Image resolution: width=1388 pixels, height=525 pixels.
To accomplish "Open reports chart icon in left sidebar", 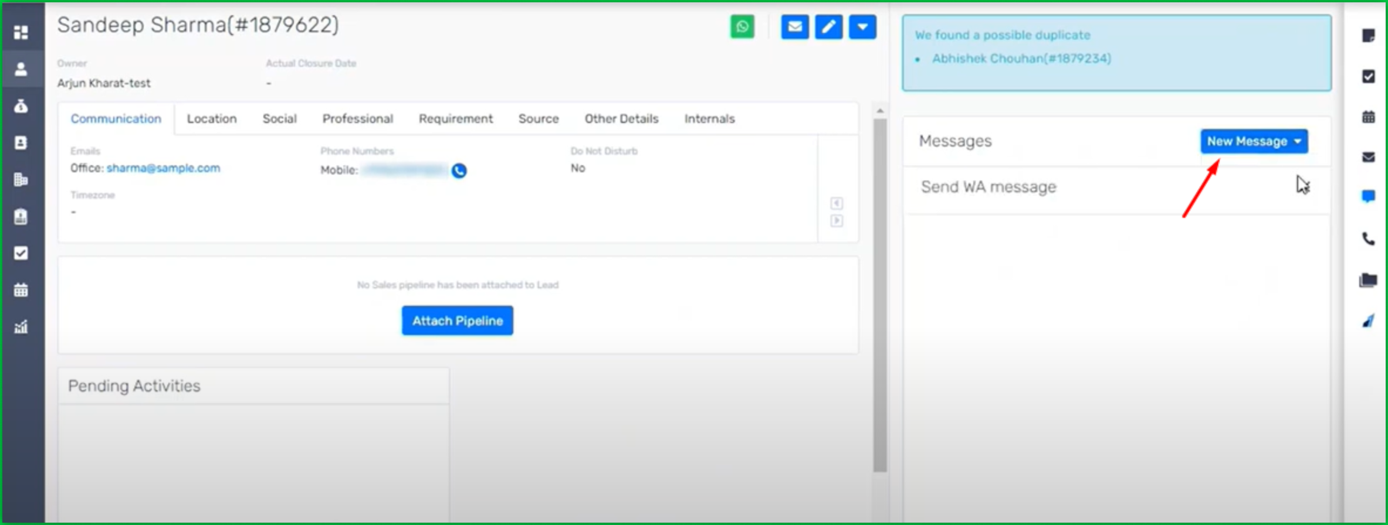I will point(21,326).
